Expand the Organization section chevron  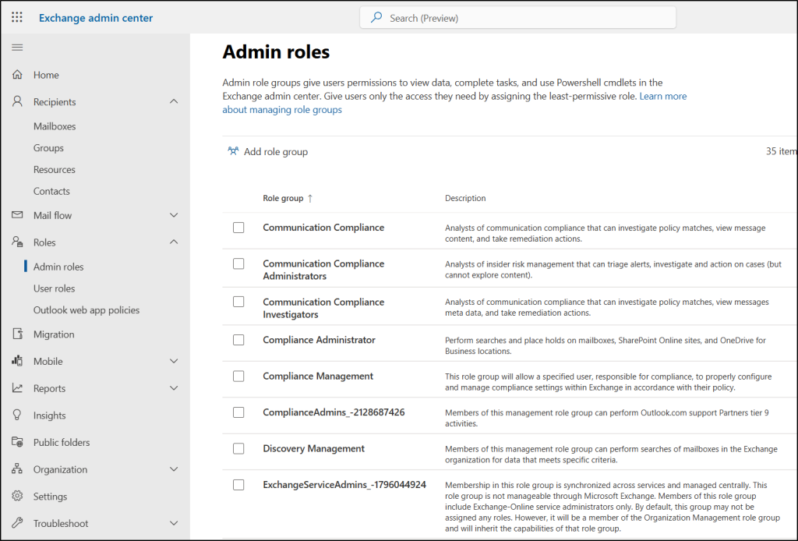[x=174, y=469]
